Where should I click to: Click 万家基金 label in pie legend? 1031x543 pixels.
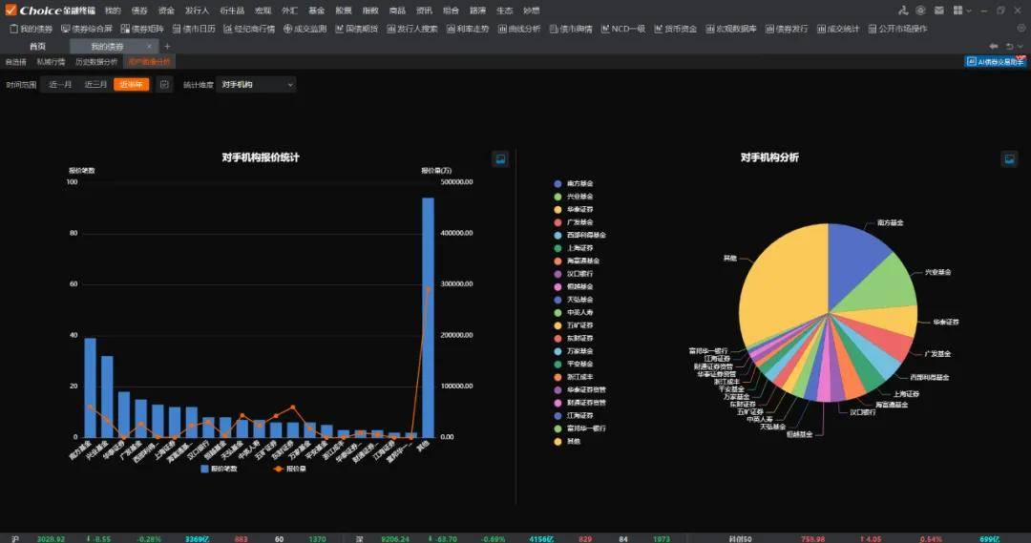tap(580, 351)
